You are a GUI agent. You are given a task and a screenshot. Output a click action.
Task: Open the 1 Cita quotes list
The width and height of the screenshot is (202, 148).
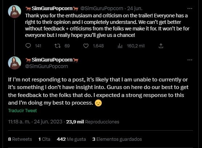[44, 139]
